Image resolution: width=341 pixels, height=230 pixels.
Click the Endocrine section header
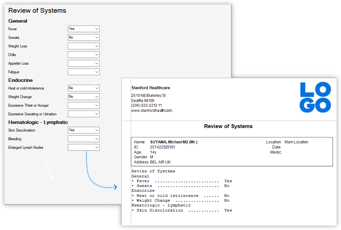[x=20, y=80]
